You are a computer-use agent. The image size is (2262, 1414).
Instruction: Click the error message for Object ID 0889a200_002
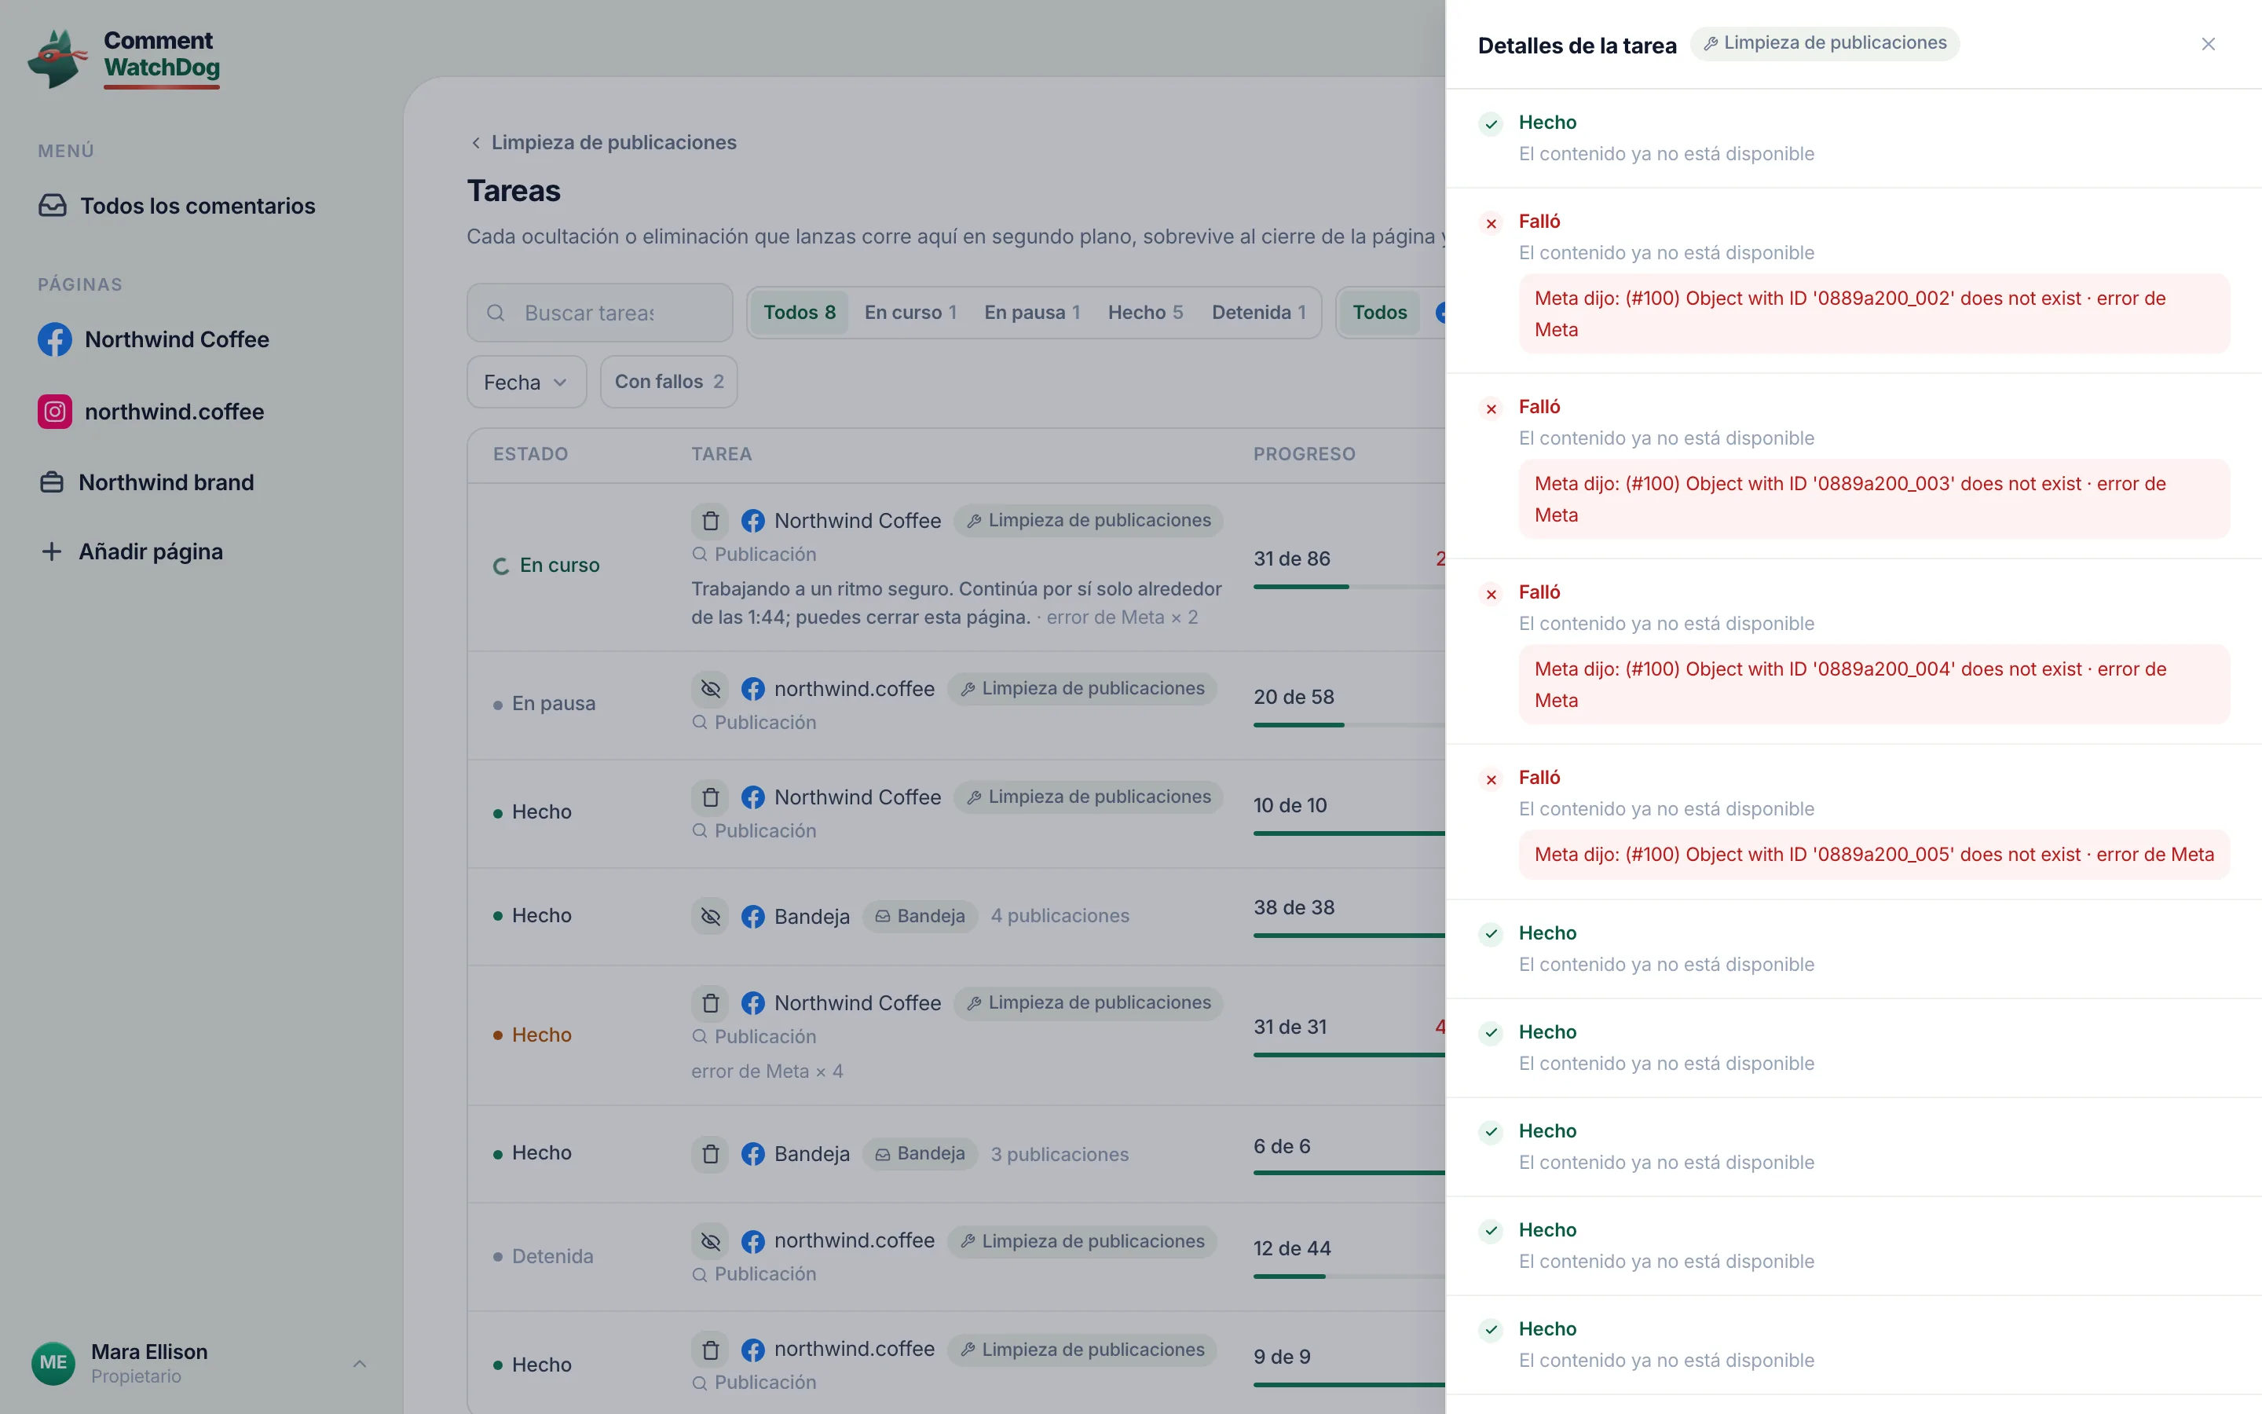tap(1874, 313)
